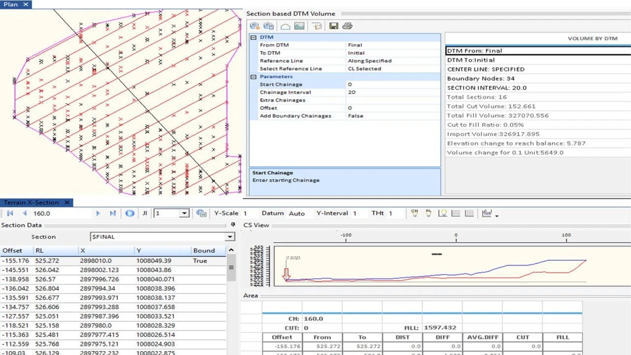631x355 pixels.
Task: Go to previous cross-section chainage
Action: (24, 213)
